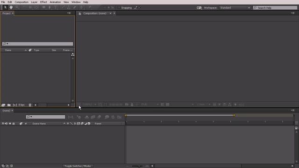Open the Project search filter dropdown arrow
Screen dimensions: 299x168
coord(7,43)
